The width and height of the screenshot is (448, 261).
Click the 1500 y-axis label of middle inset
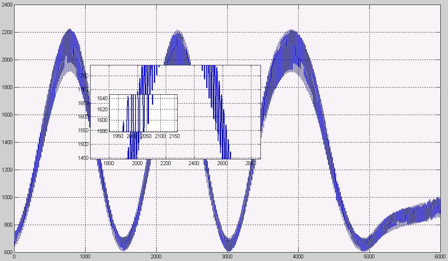click(x=83, y=144)
